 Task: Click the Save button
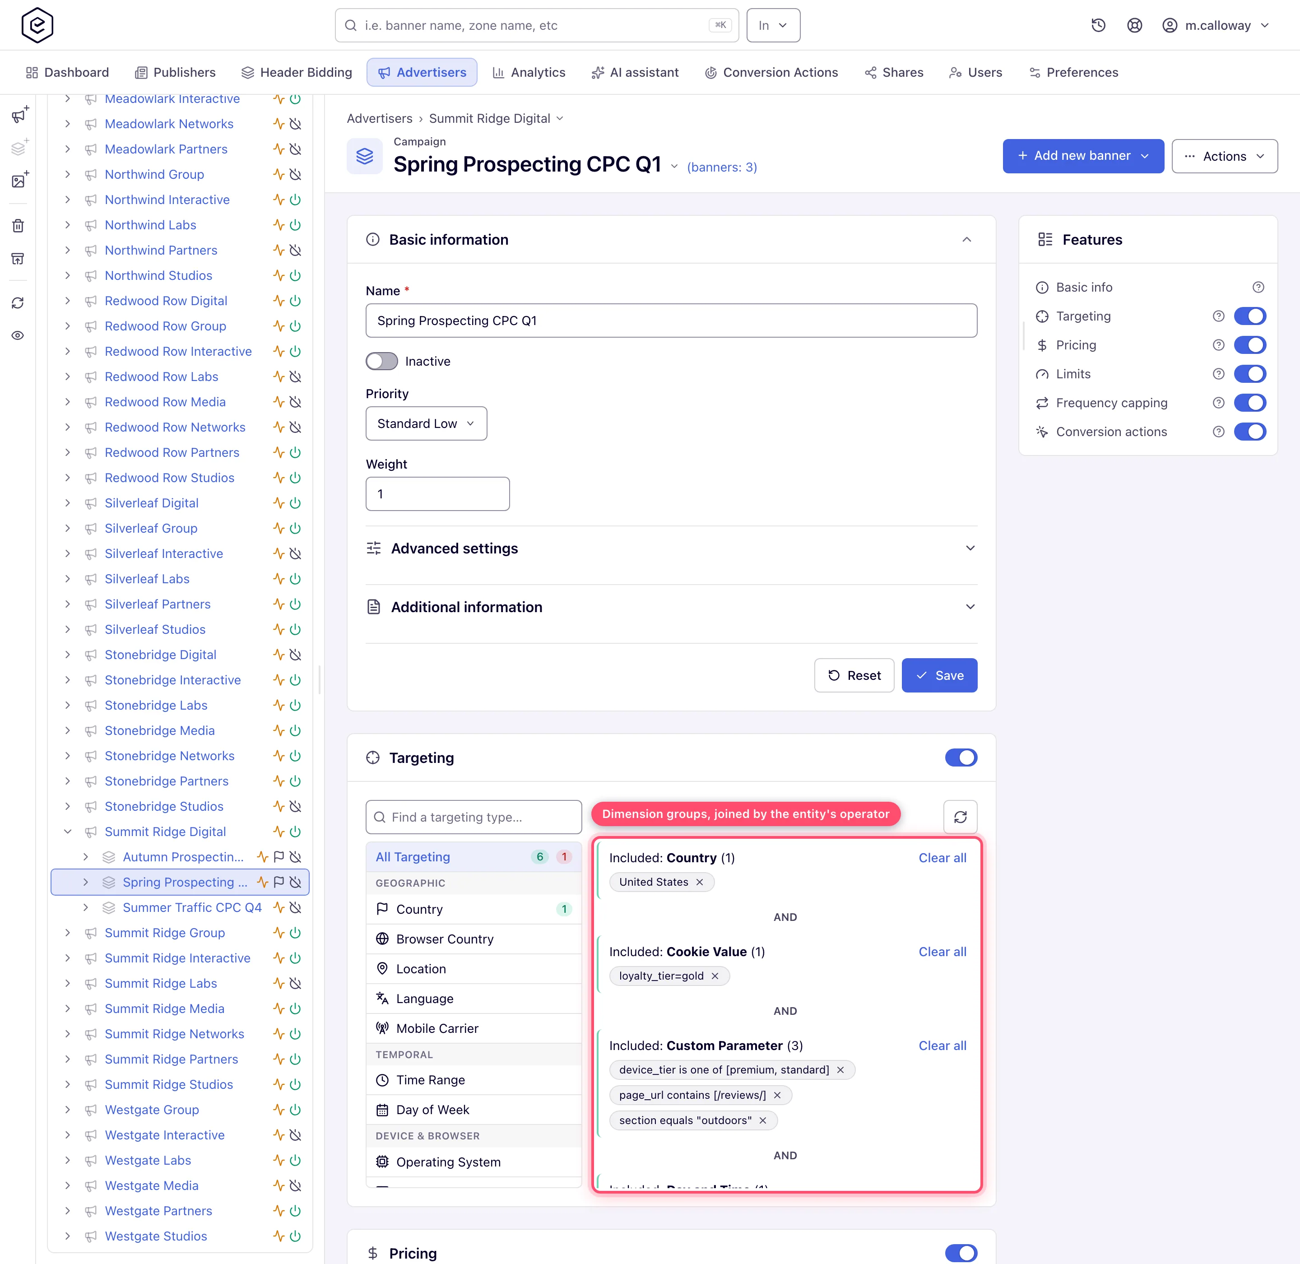[x=939, y=675]
